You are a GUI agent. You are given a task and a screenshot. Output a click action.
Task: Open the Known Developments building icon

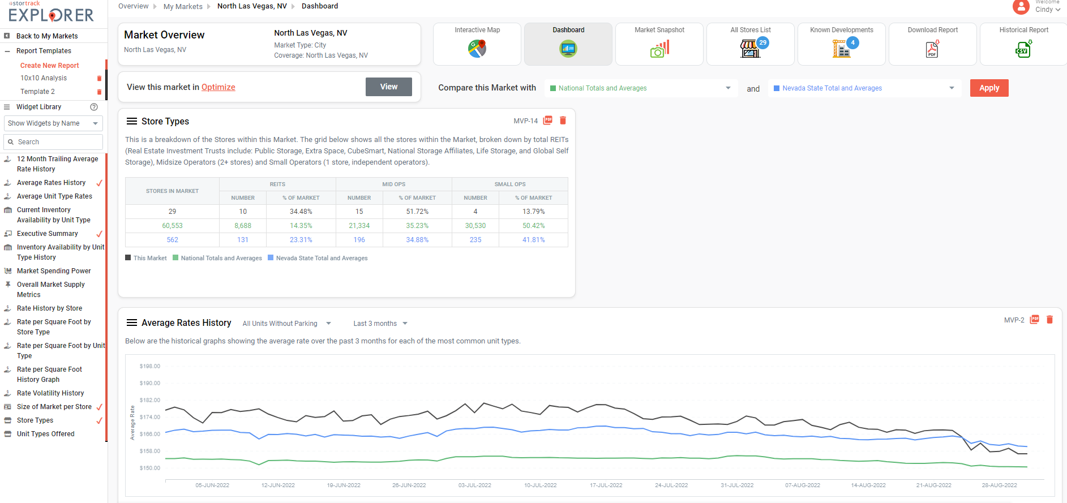coord(841,49)
